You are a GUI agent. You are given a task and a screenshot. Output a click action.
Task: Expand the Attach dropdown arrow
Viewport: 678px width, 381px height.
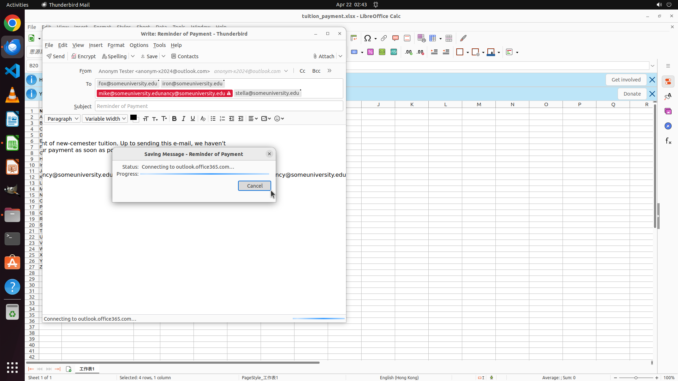pyautogui.click(x=340, y=56)
